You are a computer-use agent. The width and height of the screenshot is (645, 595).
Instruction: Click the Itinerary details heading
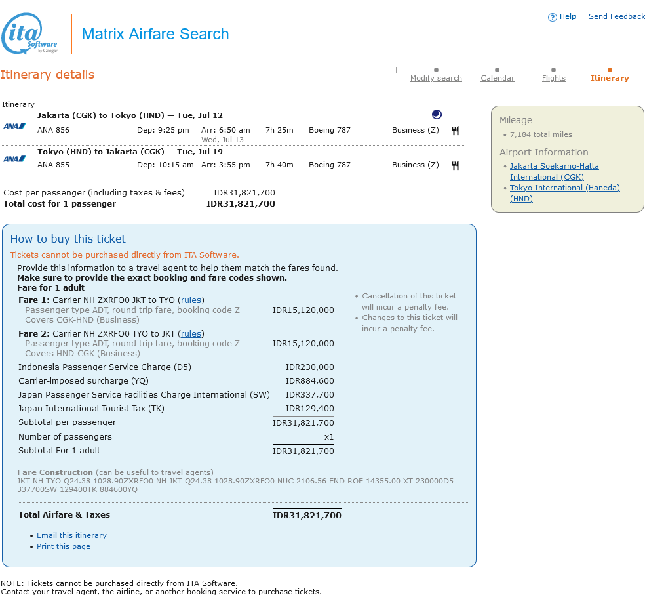pyautogui.click(x=47, y=75)
